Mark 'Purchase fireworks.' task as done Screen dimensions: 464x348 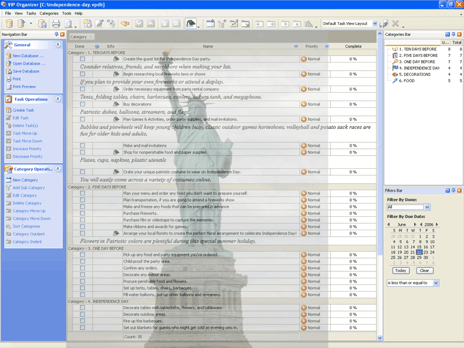(82, 213)
